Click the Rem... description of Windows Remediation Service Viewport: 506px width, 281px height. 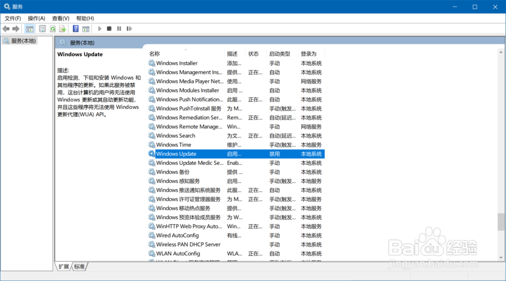point(234,118)
